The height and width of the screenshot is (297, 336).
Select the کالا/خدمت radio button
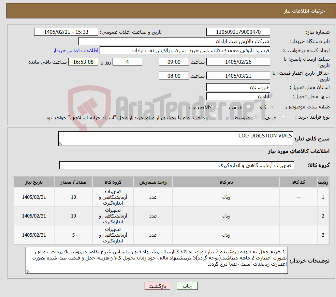(x=218, y=106)
